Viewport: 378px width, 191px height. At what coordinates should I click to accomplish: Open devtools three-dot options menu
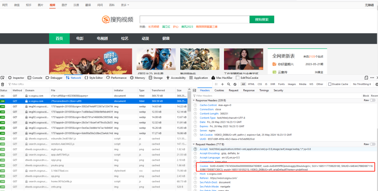[x=372, y=78]
